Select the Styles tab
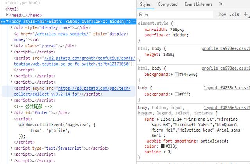250x164 pixels. (x=145, y=4)
